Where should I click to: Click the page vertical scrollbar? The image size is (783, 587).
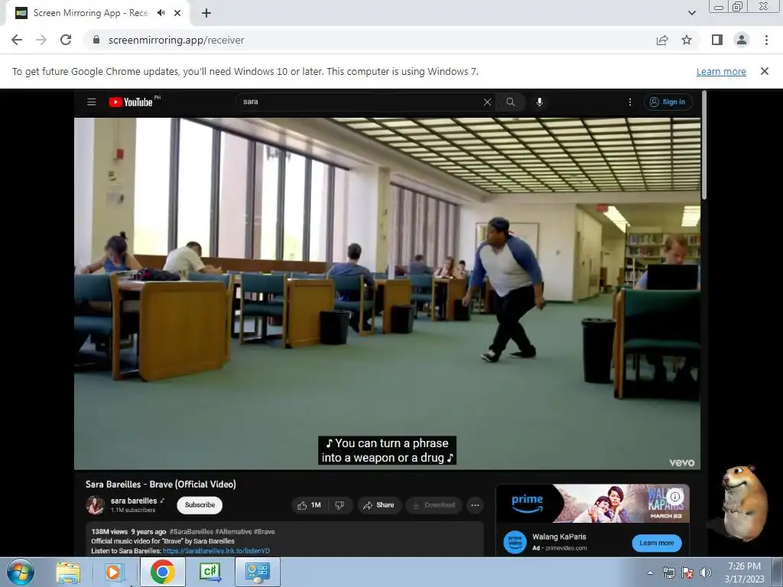[x=703, y=144]
